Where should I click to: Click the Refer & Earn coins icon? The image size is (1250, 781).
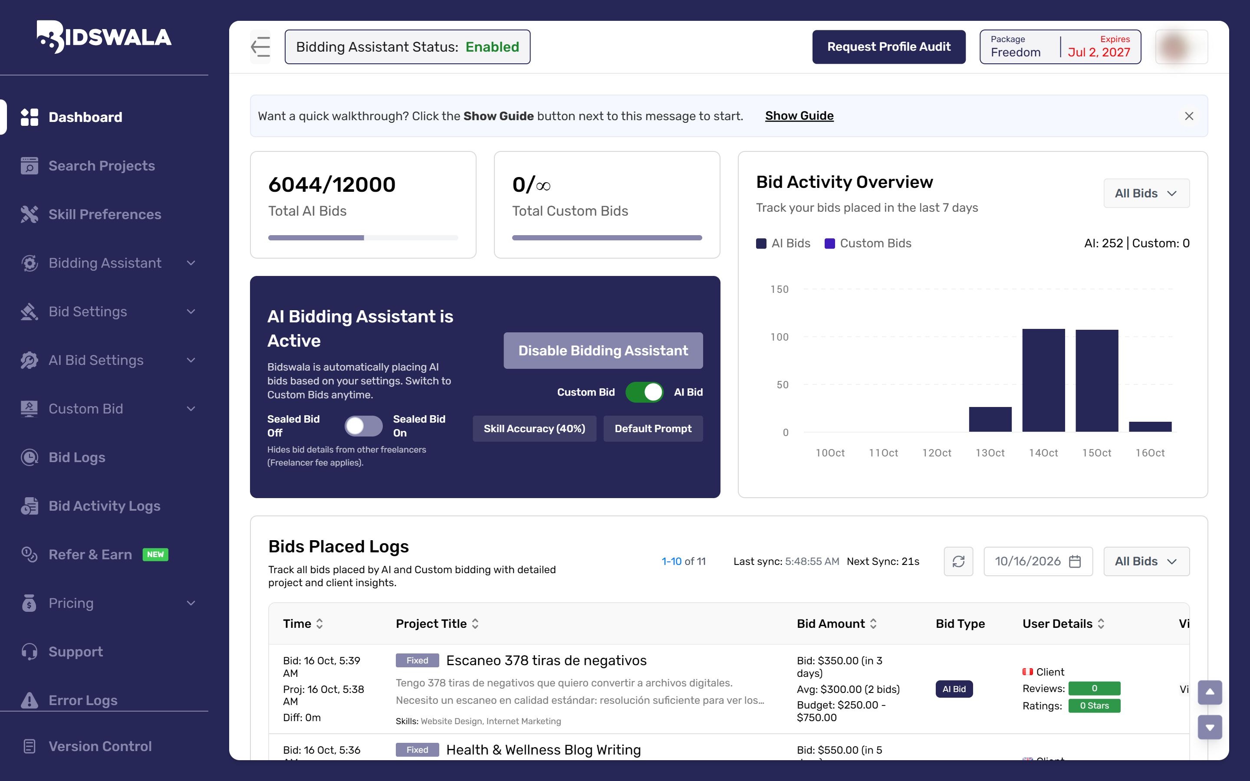click(30, 554)
